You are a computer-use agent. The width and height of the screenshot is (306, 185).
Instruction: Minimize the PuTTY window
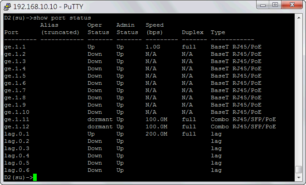(x=263, y=5)
